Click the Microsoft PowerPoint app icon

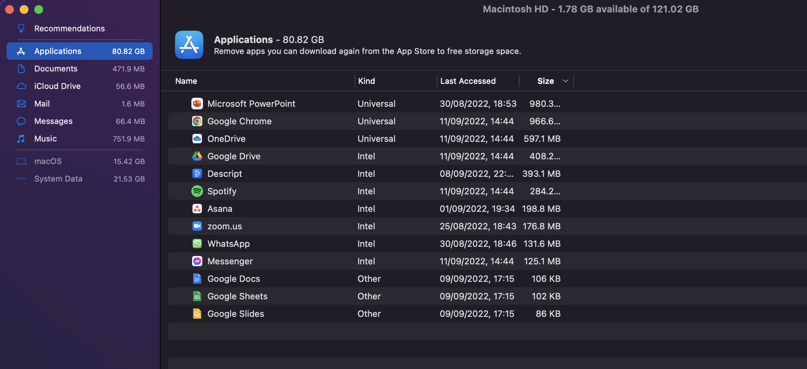point(197,104)
